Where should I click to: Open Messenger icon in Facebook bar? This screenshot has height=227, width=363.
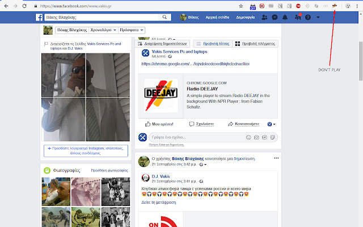[275, 17]
